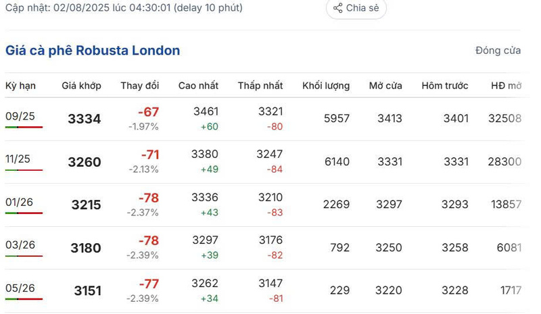Select the 05/26 contract term
The width and height of the screenshot is (541, 314).
click(20, 288)
